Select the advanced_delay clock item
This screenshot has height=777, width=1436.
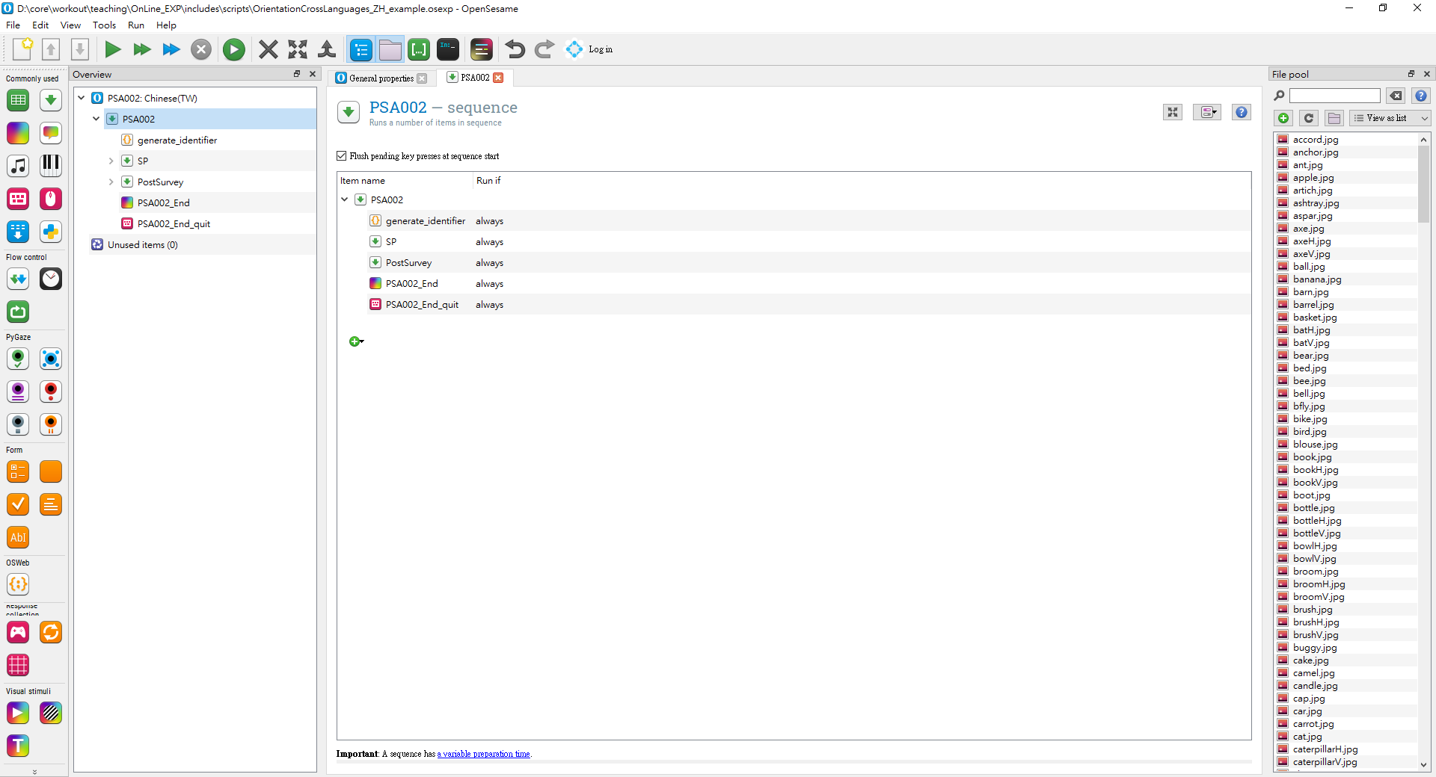click(51, 279)
